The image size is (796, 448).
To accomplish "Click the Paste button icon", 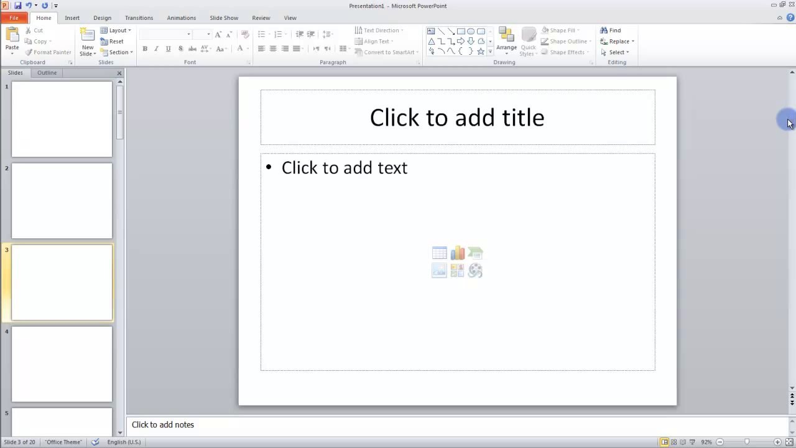I will (12, 35).
